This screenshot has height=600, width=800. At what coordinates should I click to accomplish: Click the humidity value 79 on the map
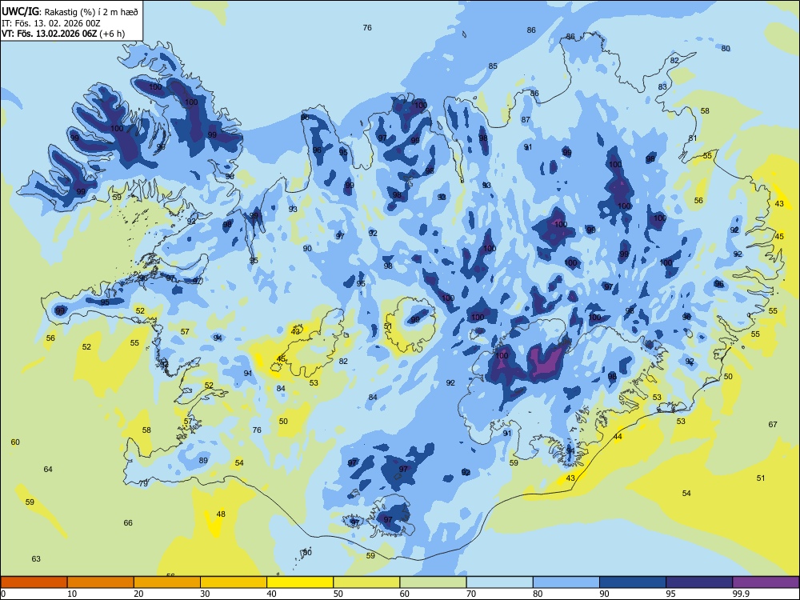(x=143, y=483)
